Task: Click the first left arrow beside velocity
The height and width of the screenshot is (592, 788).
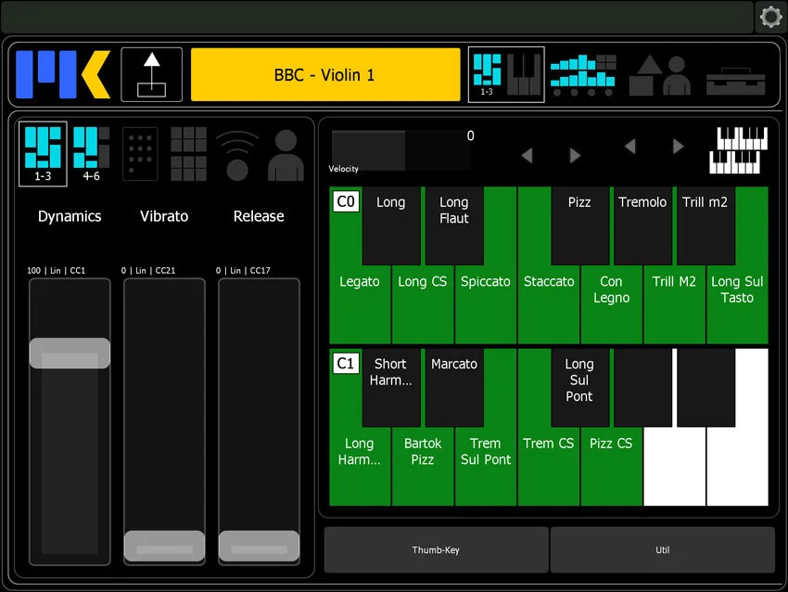Action: pos(527,155)
